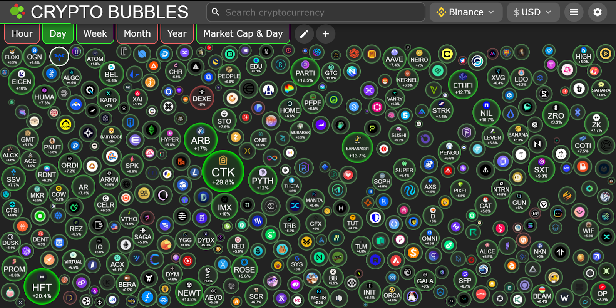616x308 pixels.
Task: Select the PENGU +6.6% bubble
Action: point(449,152)
